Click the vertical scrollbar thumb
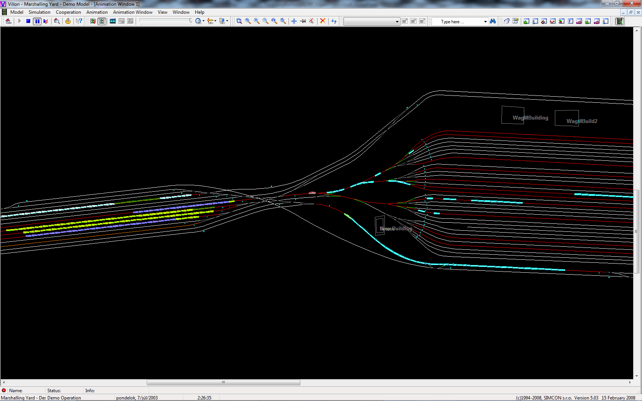Image resolution: width=642 pixels, height=401 pixels. click(x=636, y=231)
